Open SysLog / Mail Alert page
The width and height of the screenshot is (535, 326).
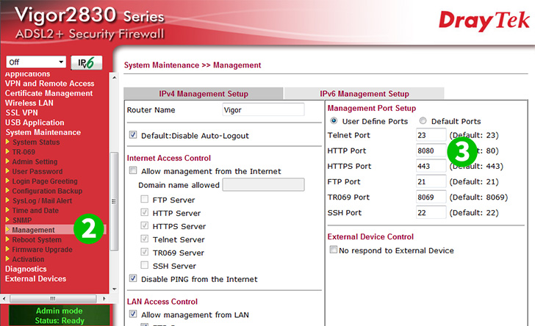tap(42, 201)
